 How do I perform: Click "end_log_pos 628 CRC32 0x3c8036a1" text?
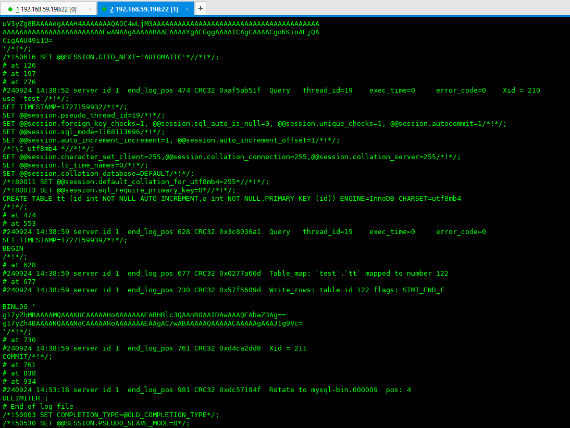click(x=194, y=232)
